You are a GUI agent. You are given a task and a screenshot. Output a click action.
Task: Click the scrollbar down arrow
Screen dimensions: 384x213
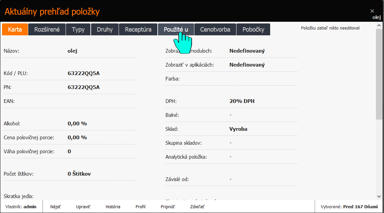(x=379, y=196)
